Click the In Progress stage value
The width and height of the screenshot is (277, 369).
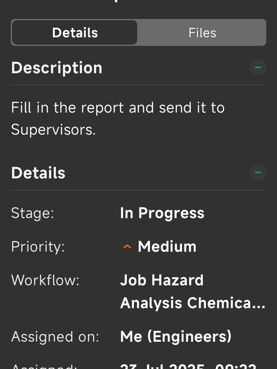tap(162, 213)
